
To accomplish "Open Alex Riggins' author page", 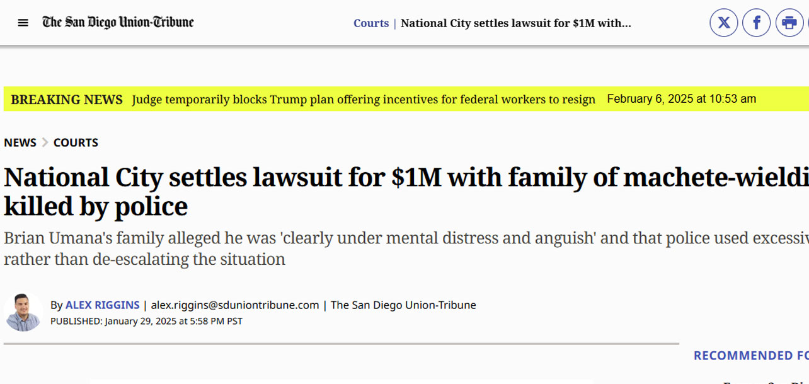I will pyautogui.click(x=102, y=305).
